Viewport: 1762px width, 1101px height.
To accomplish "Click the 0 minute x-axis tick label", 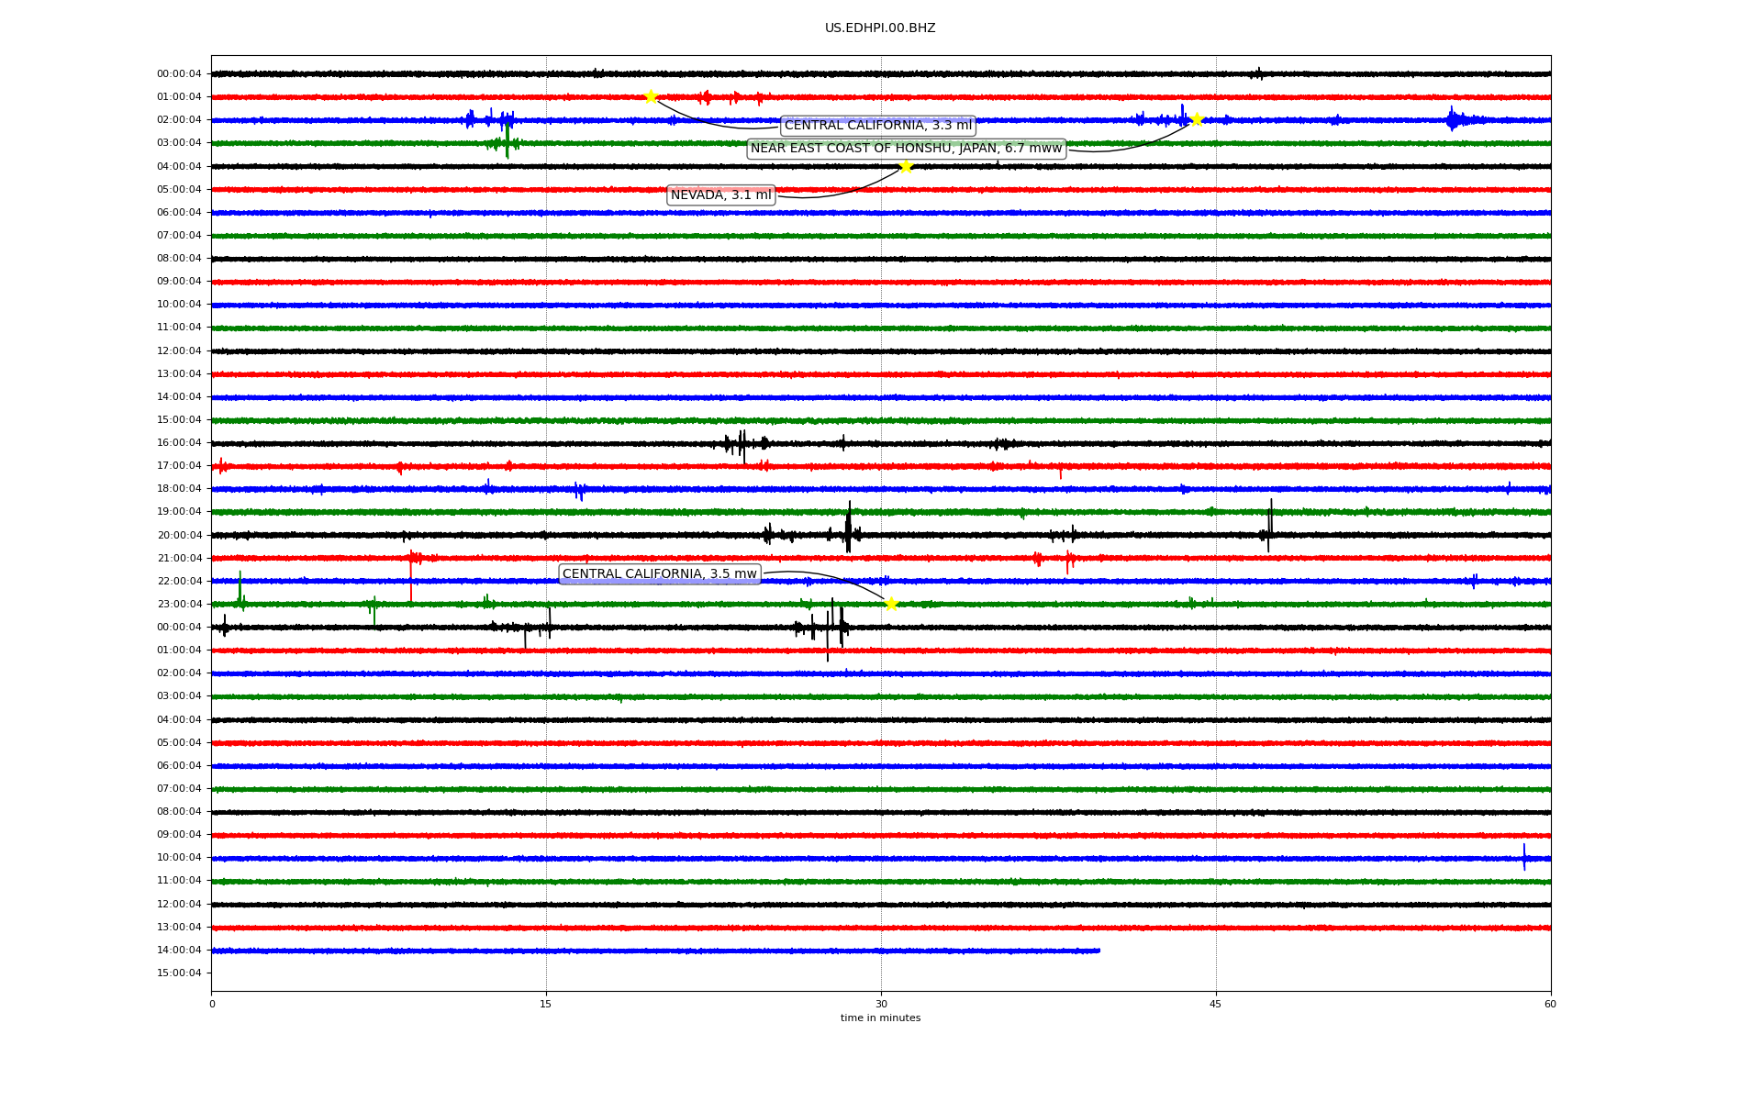I will click(212, 1004).
